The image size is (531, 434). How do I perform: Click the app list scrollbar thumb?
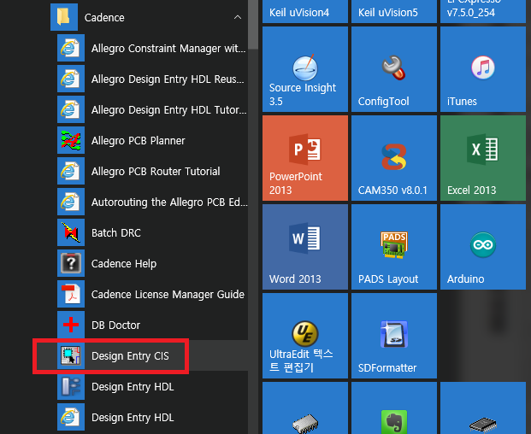coord(253,25)
